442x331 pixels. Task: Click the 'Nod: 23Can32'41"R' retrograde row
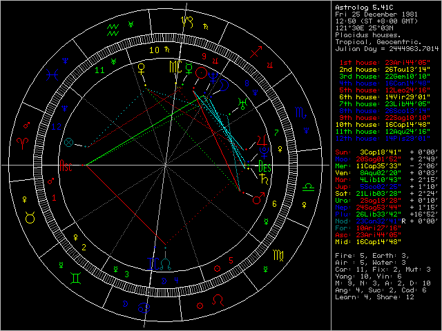(x=387, y=221)
